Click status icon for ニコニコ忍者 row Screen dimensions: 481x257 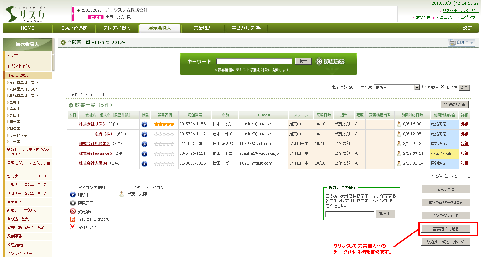tap(145, 134)
